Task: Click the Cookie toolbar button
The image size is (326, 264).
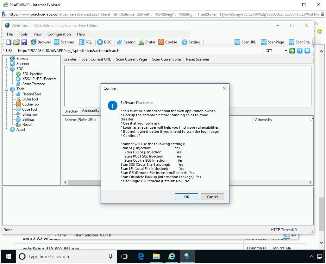Action: click(x=168, y=42)
